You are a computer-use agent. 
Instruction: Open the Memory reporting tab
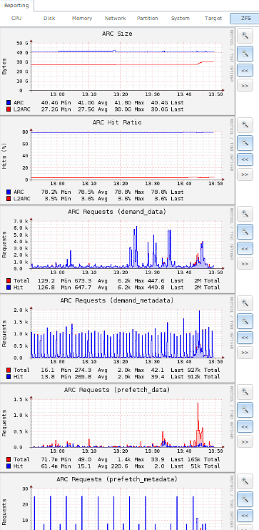(82, 19)
